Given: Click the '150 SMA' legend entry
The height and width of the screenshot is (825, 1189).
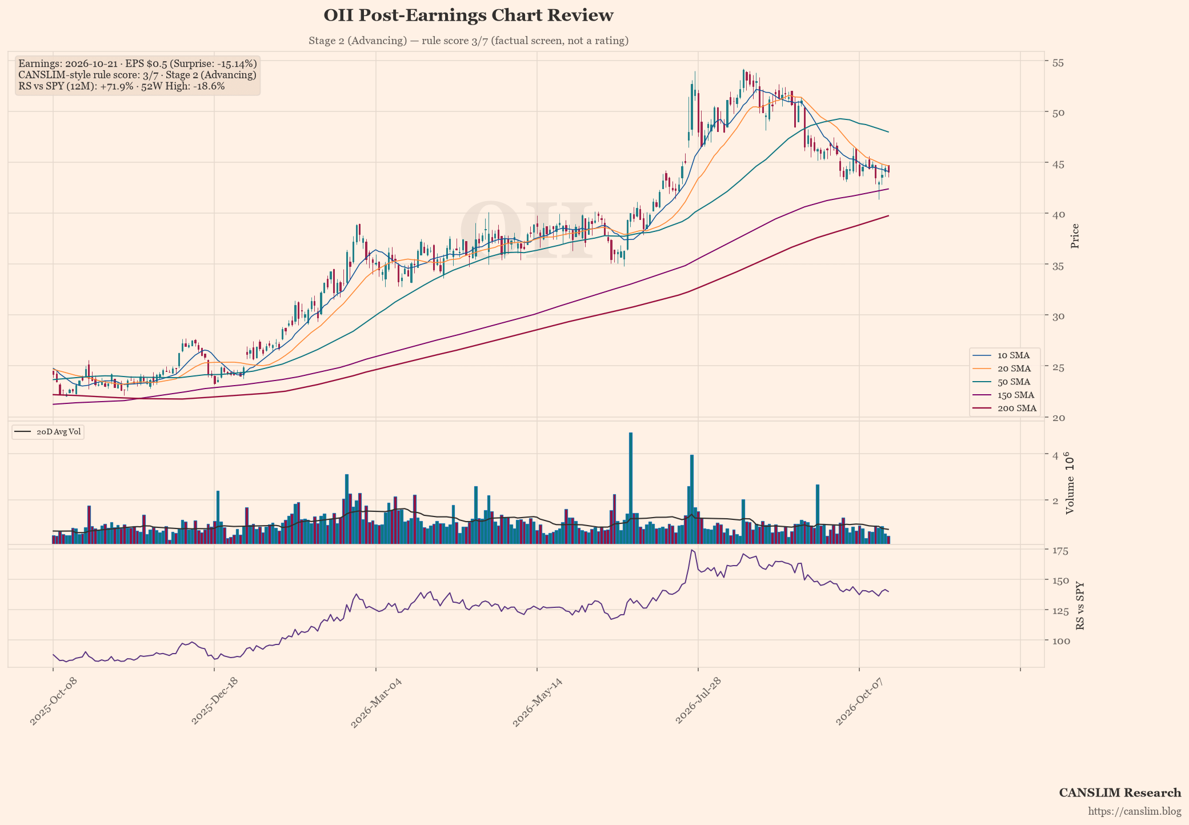Looking at the screenshot, I should [x=1005, y=395].
